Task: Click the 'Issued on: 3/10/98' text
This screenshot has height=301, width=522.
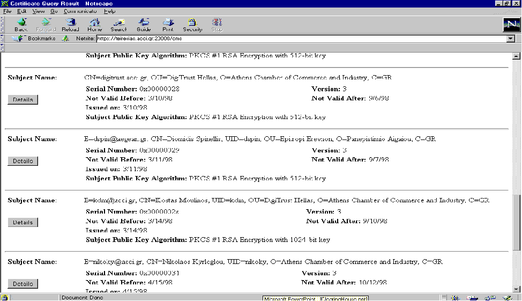Action: 116,107
